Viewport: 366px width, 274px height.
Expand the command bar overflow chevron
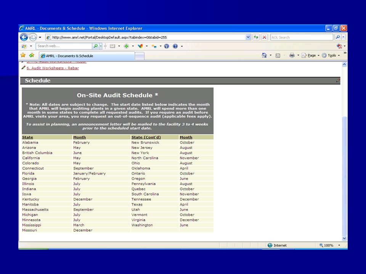(345, 53)
